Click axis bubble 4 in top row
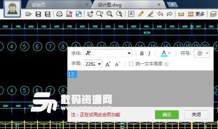 click(x=12, y=46)
